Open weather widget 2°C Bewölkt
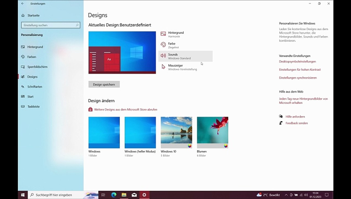The height and width of the screenshot is (199, 351). (x=268, y=195)
